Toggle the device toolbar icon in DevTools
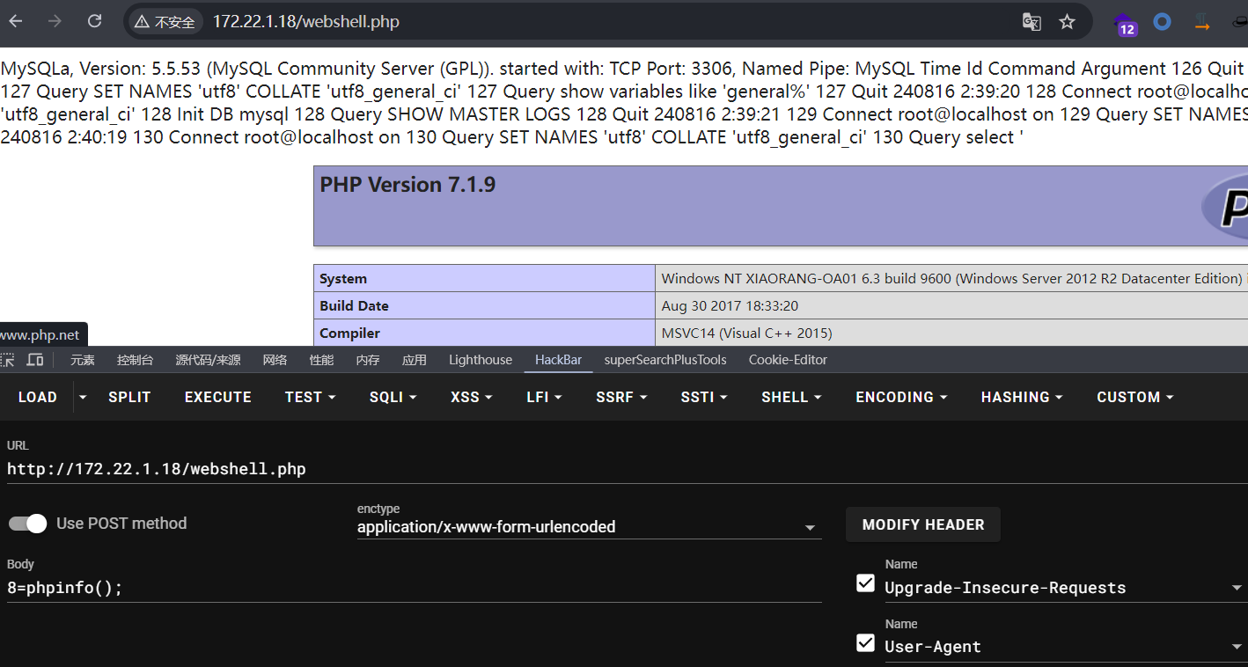This screenshot has width=1248, height=667. [35, 360]
